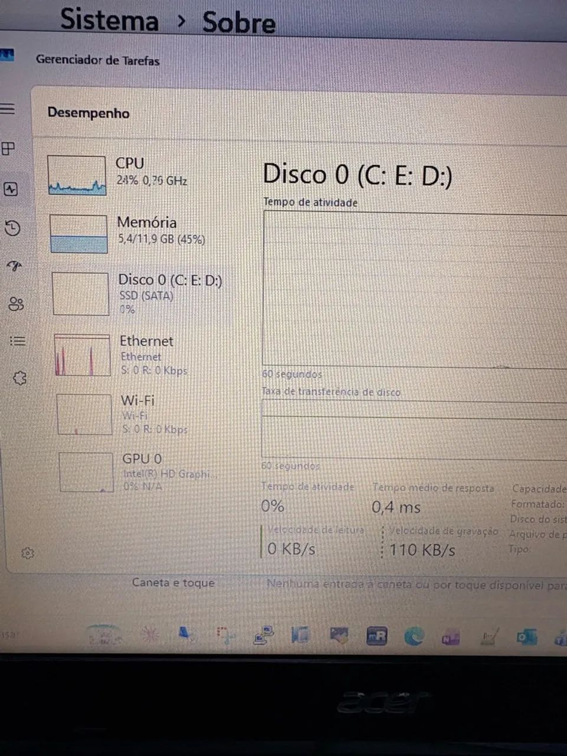This screenshot has height=756, width=567.
Task: Open the Startup apps gauge icon
Action: (15, 266)
